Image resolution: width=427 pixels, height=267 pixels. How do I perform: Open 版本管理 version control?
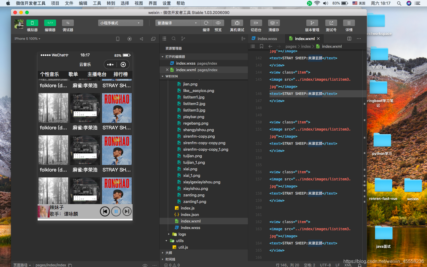[312, 23]
